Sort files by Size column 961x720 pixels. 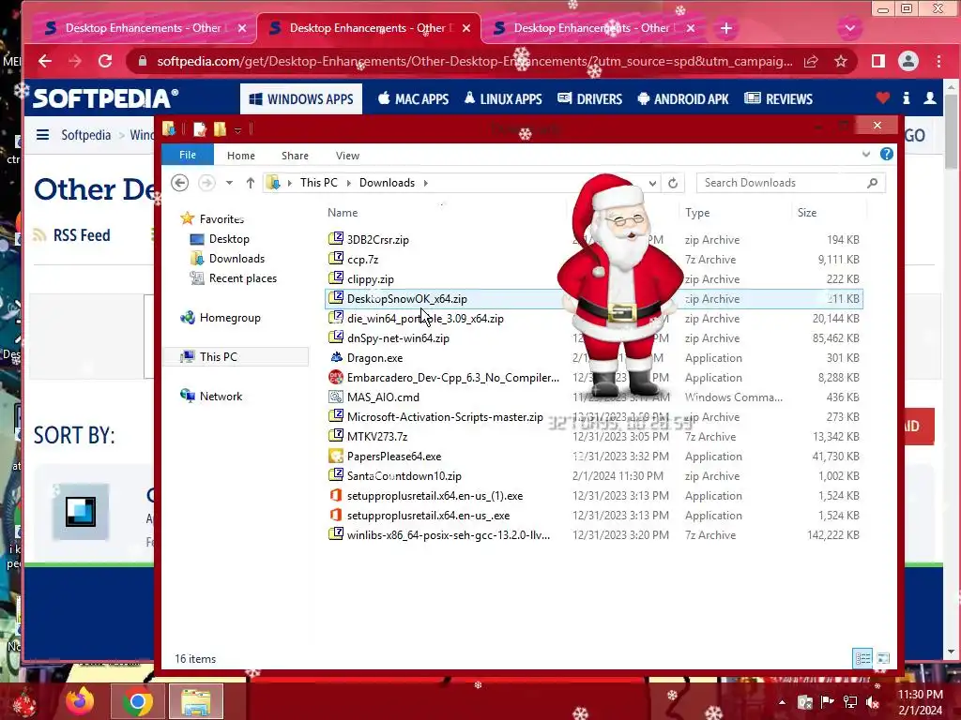[806, 213]
